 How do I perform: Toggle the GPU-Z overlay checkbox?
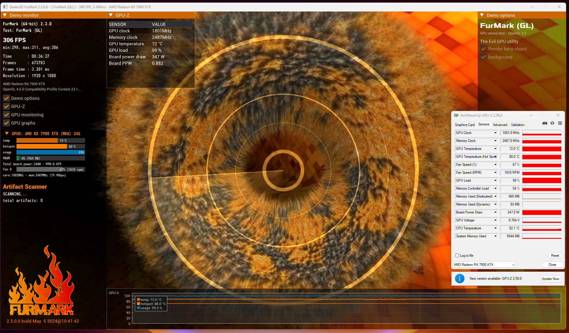6,106
